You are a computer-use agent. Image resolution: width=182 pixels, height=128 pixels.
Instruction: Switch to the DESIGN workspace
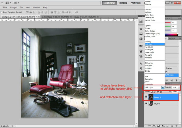coord(123,3)
